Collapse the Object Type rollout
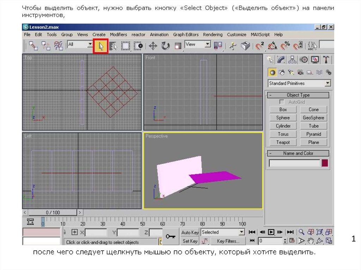 point(298,95)
